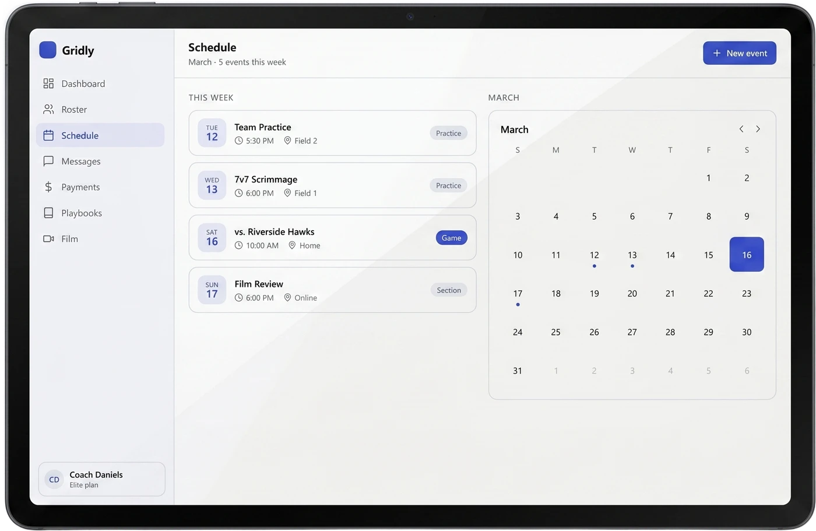Click the location pin beside Field 2
Viewport: 816px width, 531px height.
point(287,140)
